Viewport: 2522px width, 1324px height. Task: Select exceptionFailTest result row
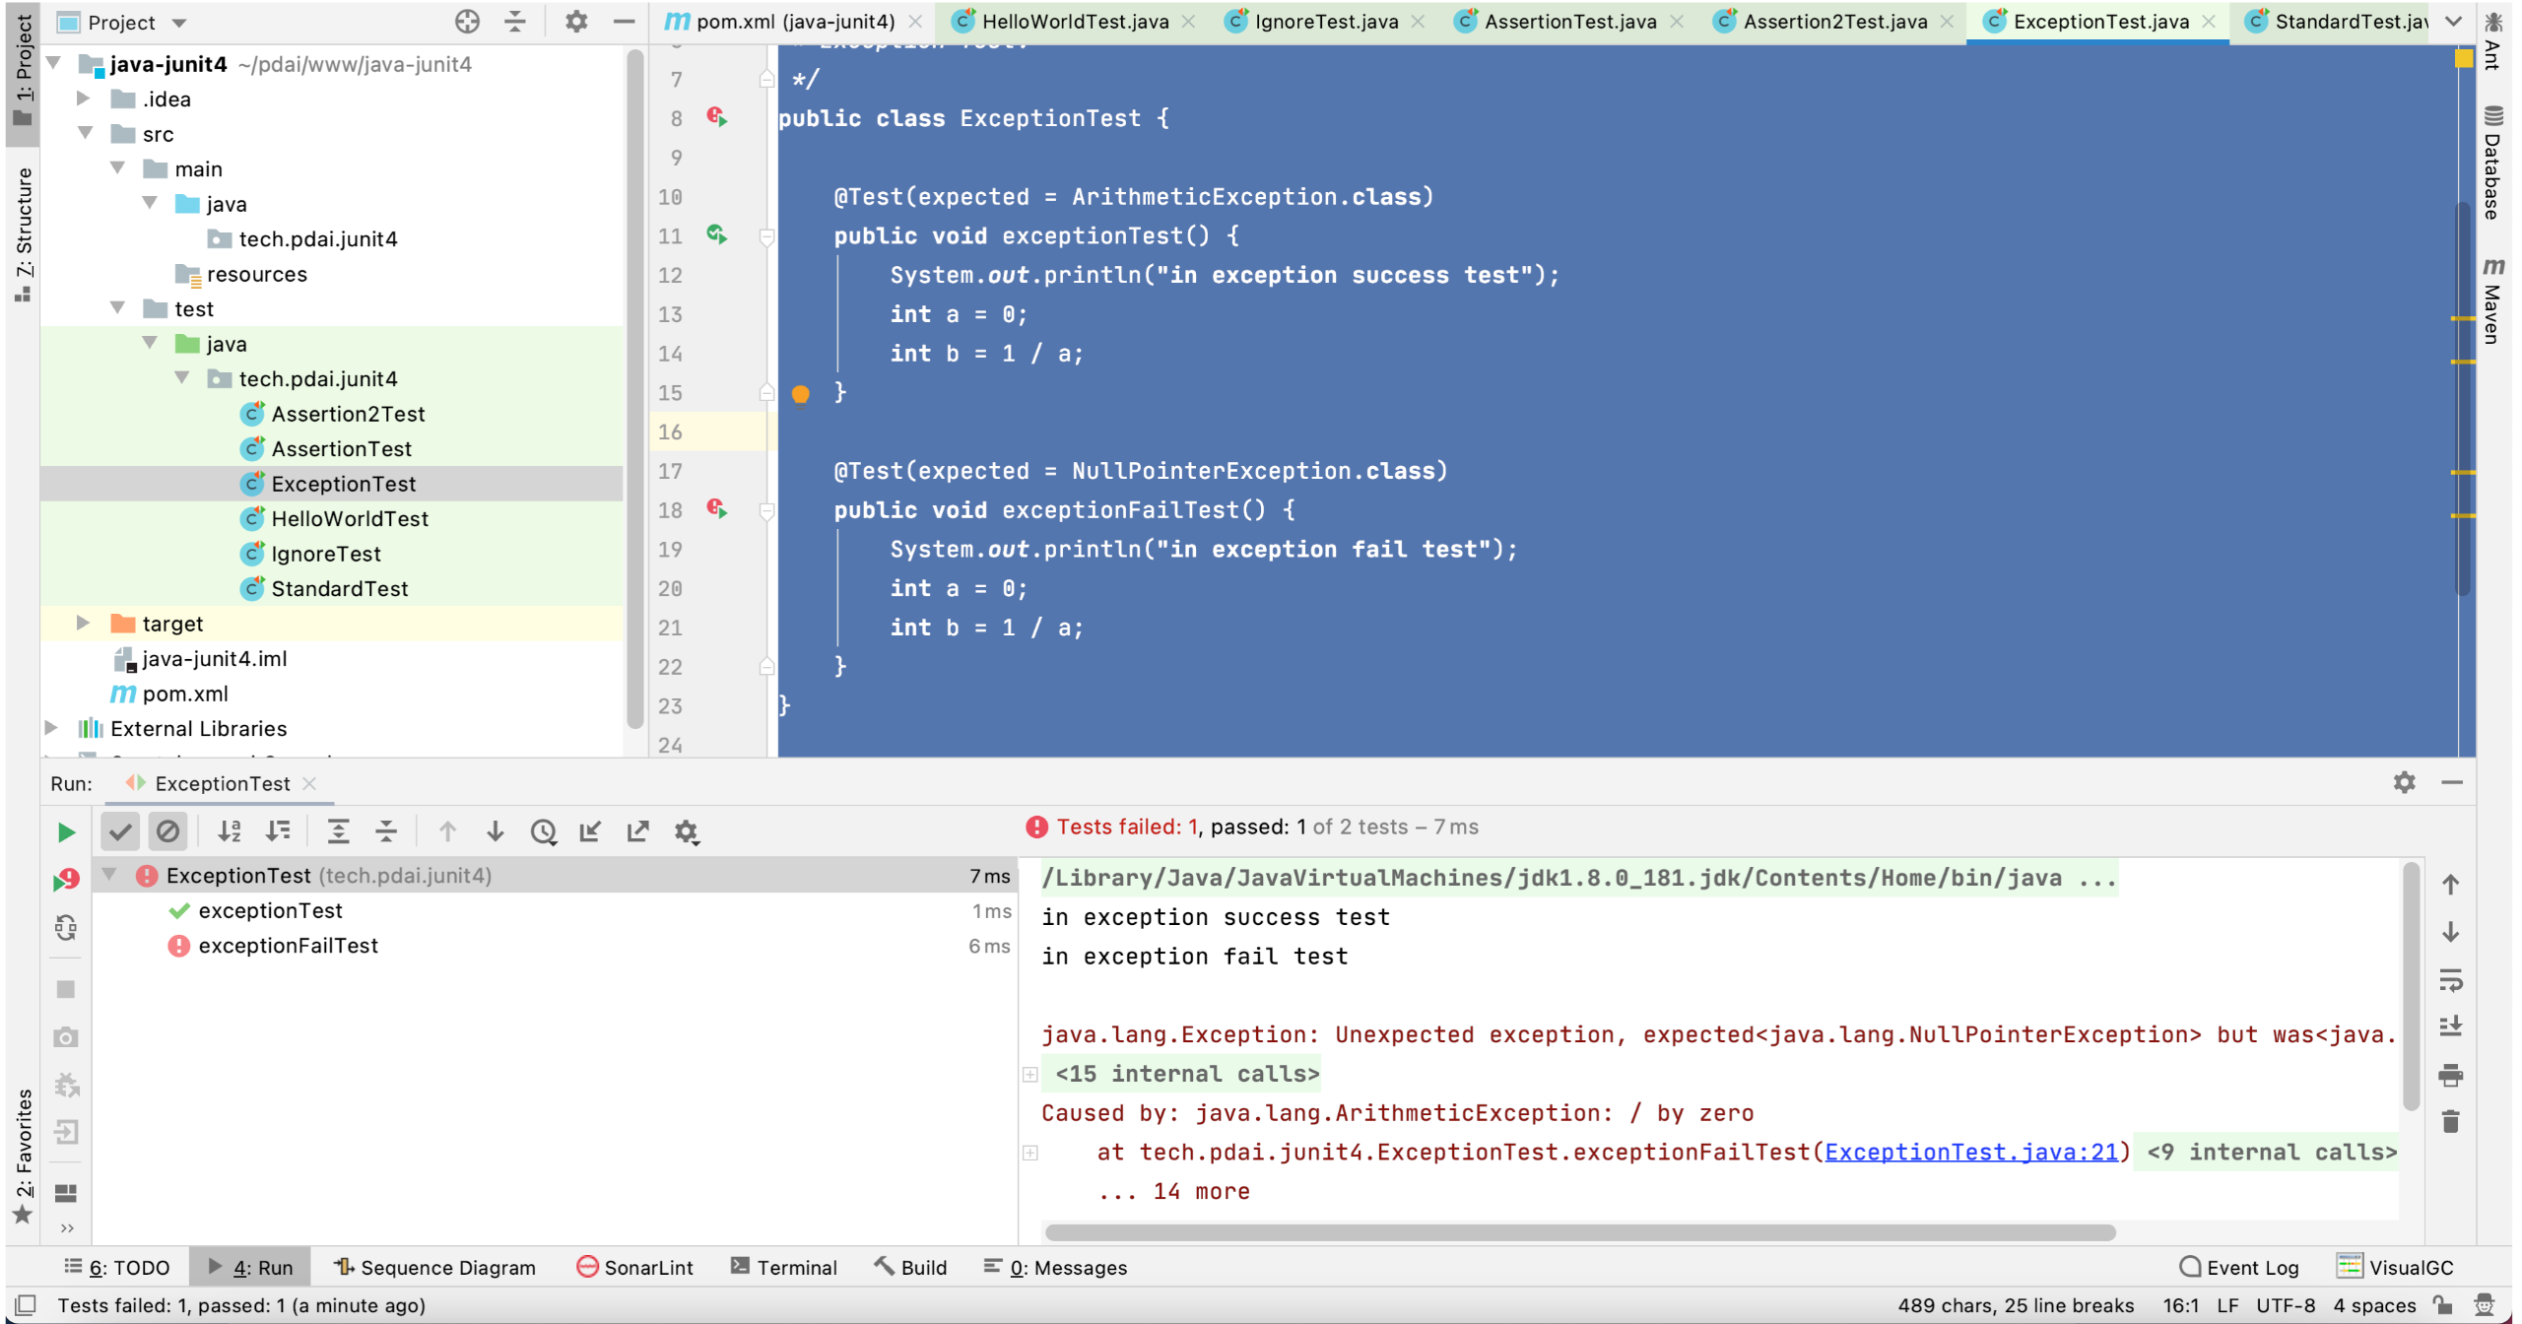(555, 946)
